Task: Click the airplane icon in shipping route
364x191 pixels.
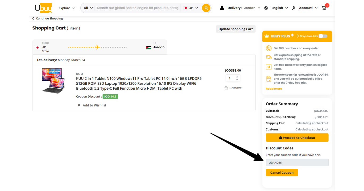Action: [97, 47]
